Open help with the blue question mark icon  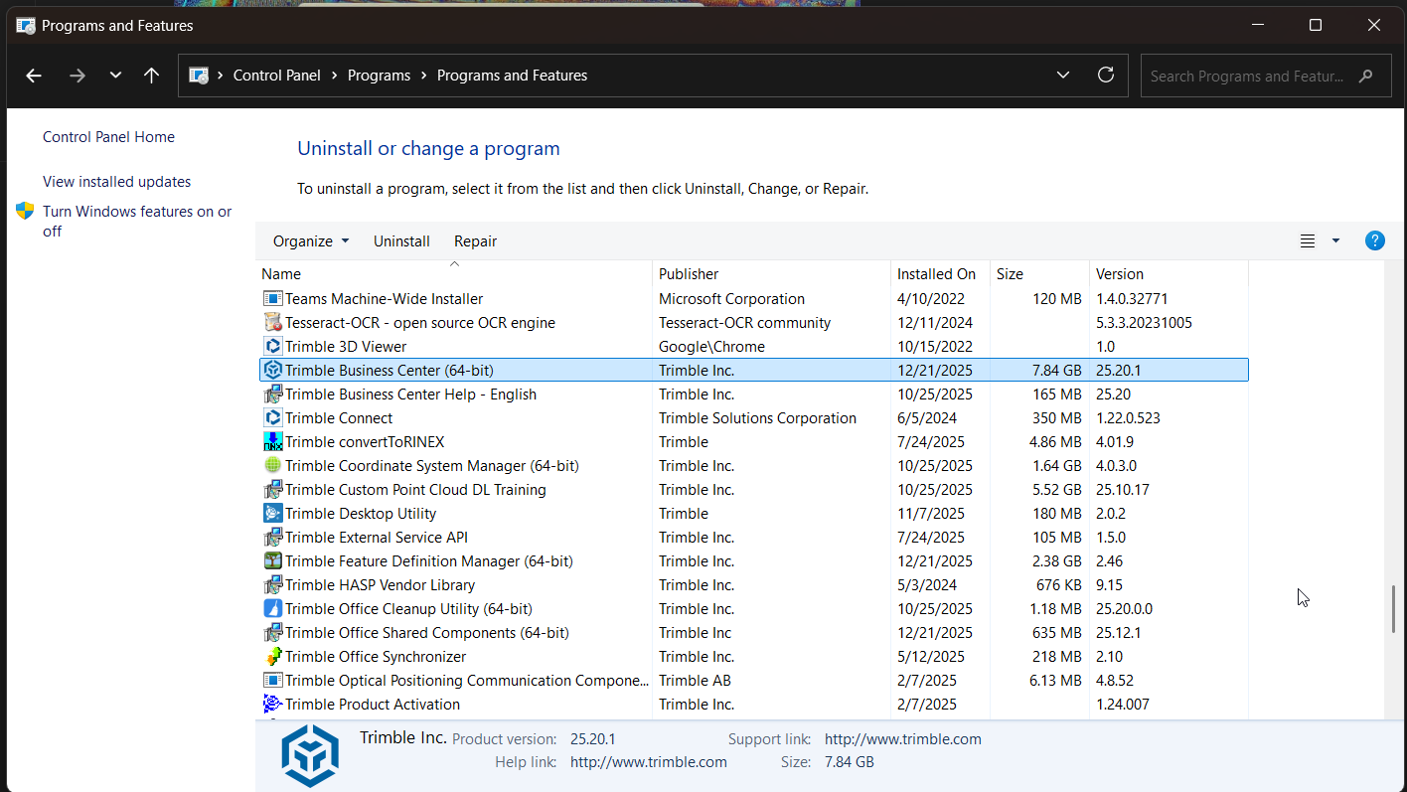(x=1374, y=240)
